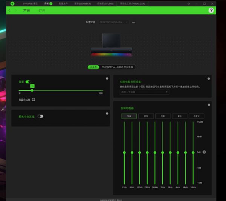Viewport: 226px width, 201px height.
Task: Open the volume mixer link
Action: [x=24, y=100]
